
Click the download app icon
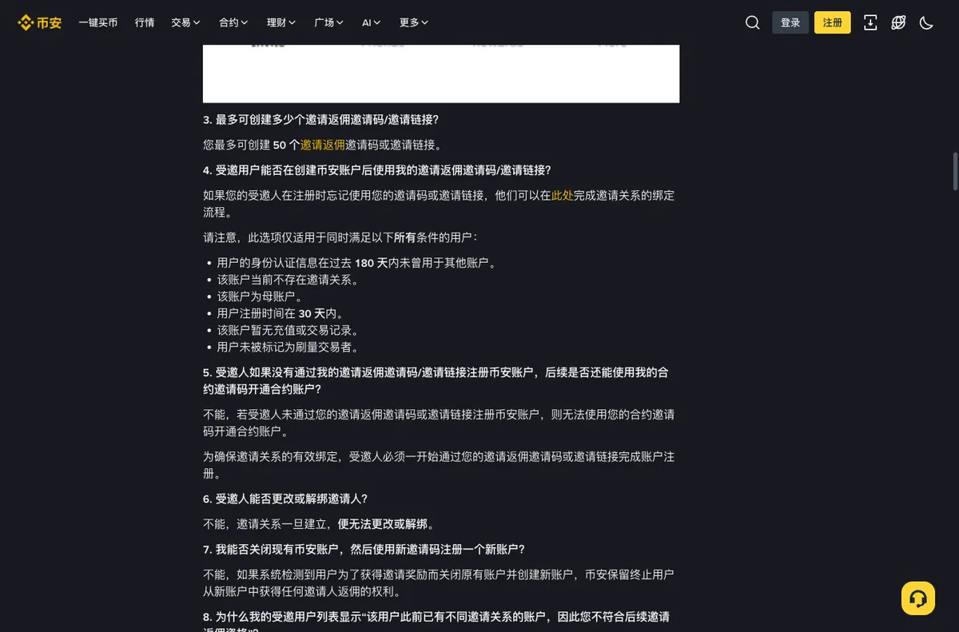870,22
